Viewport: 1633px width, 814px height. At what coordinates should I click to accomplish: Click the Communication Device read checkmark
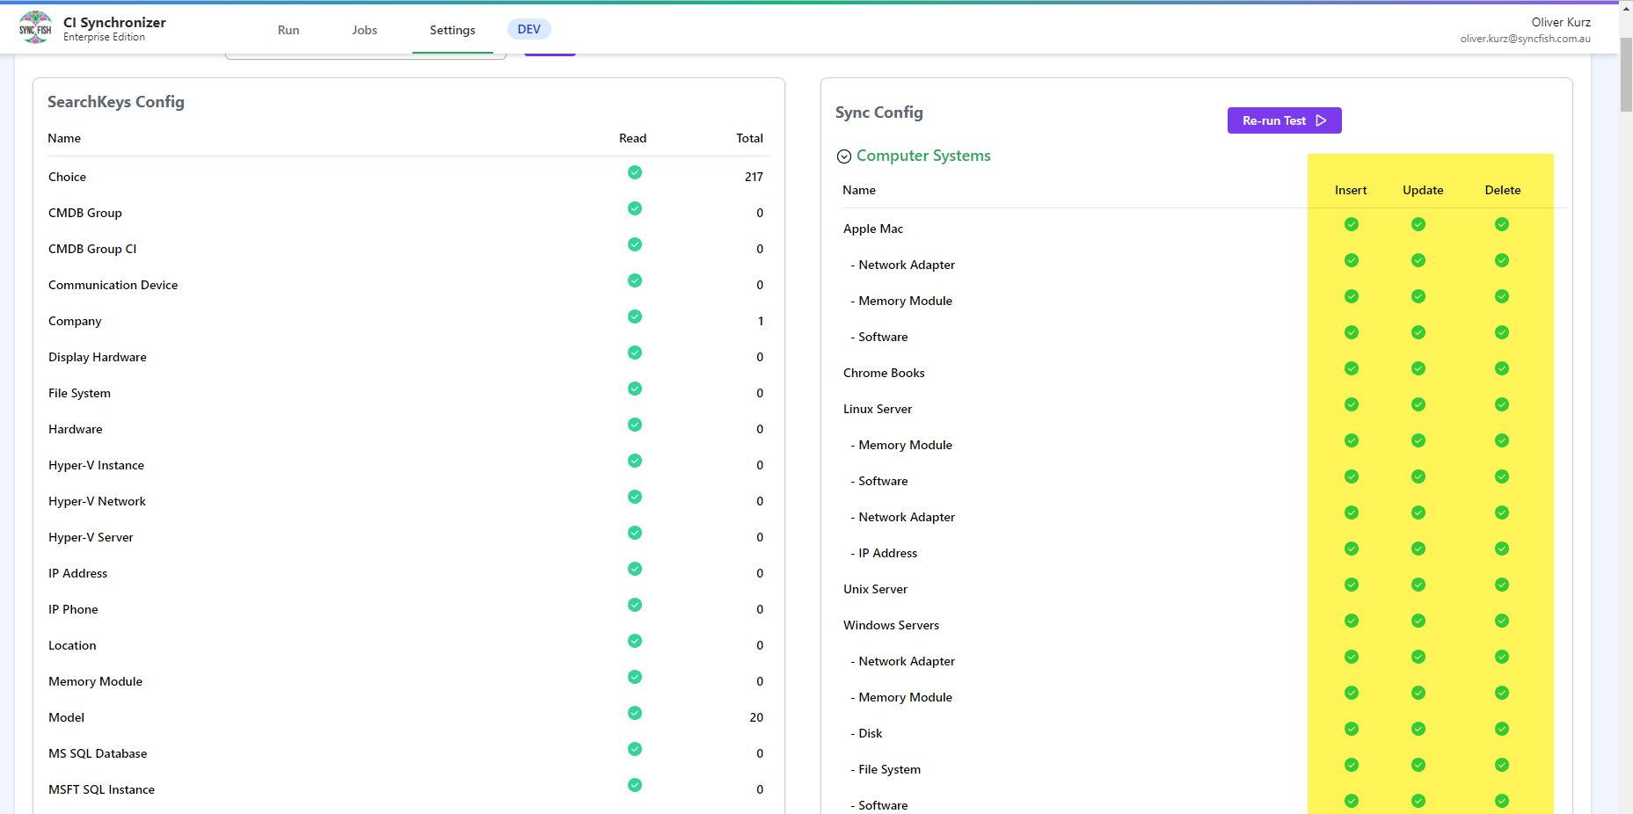click(635, 280)
